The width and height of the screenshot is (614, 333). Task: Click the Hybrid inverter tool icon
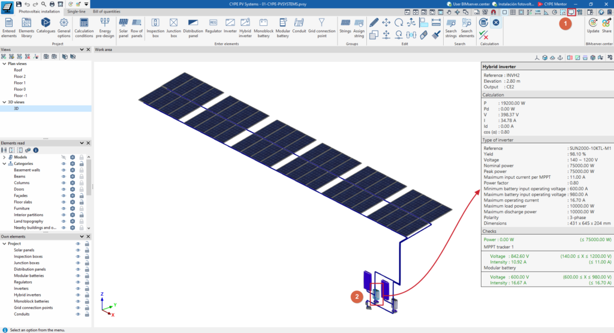[x=245, y=28]
